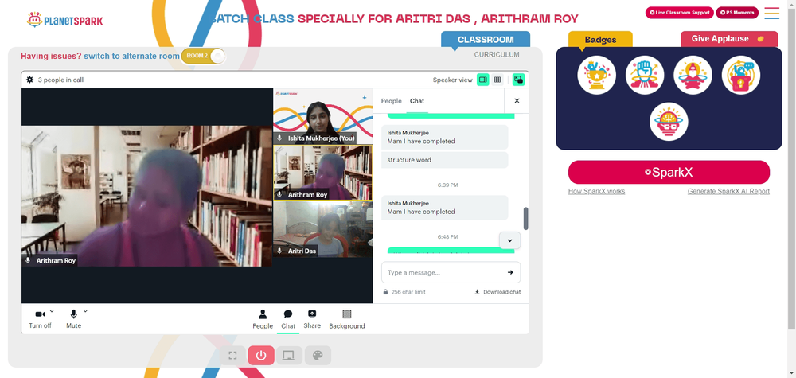Click the Give Applause button
The height and width of the screenshot is (378, 796).
[729, 39]
